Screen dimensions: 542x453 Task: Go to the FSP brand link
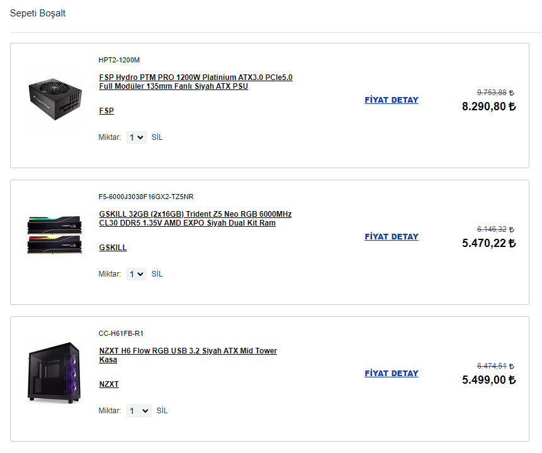(106, 111)
